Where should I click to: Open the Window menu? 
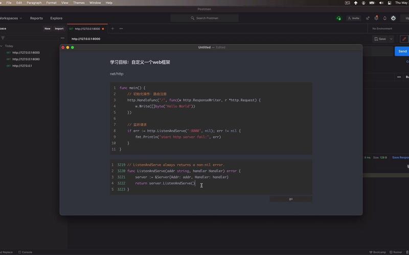(x=95, y=3)
